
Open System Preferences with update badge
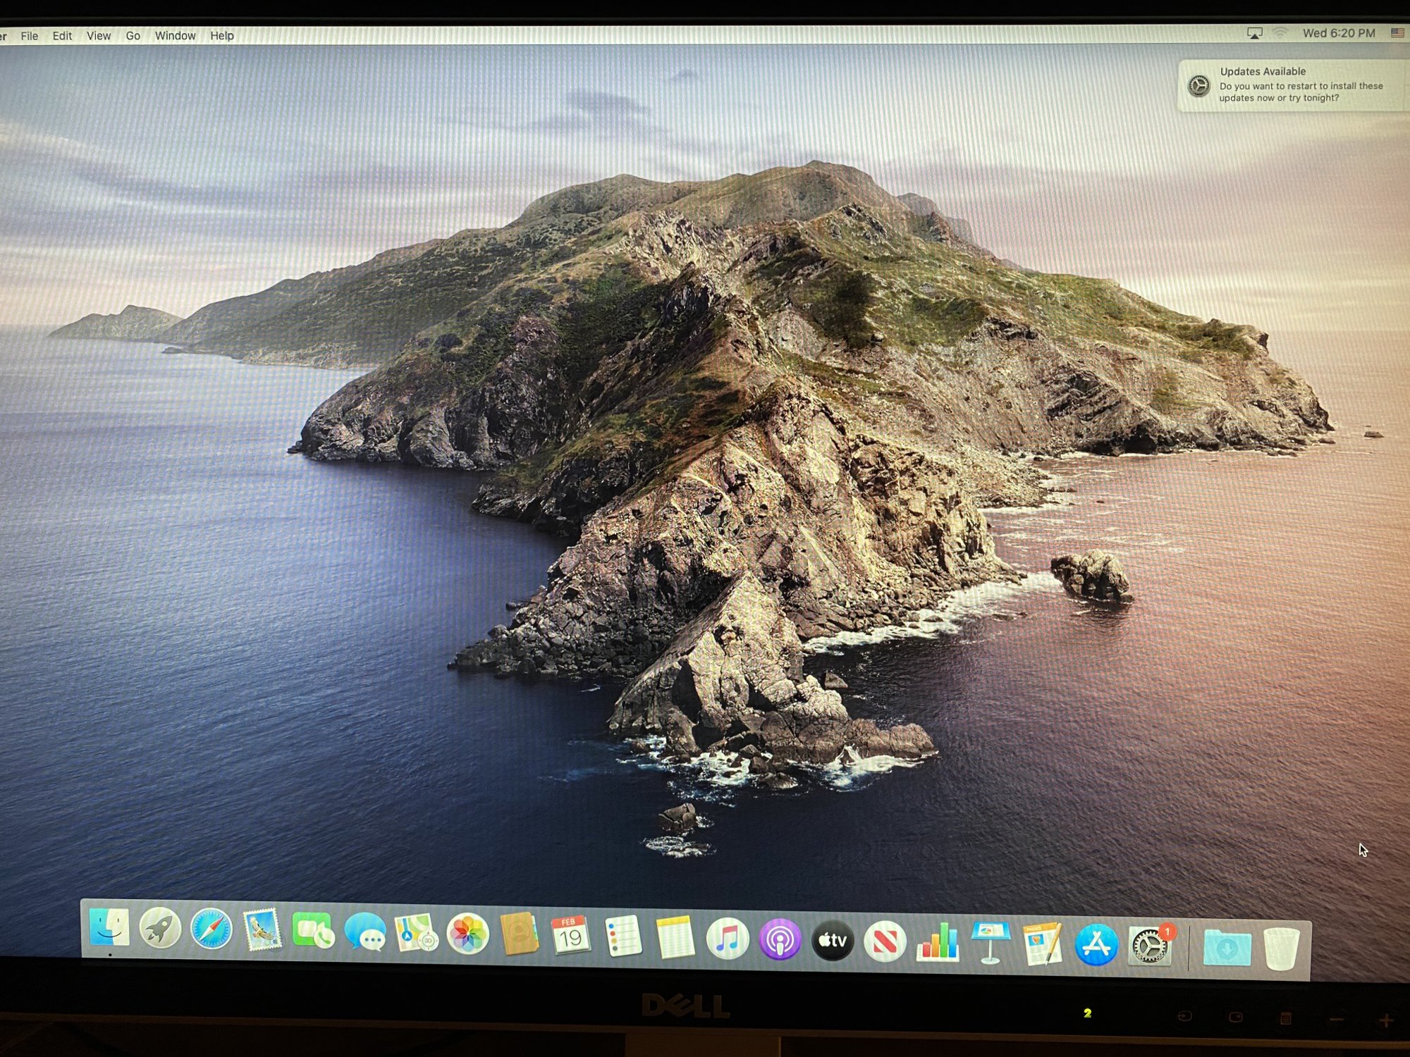coord(1149,946)
